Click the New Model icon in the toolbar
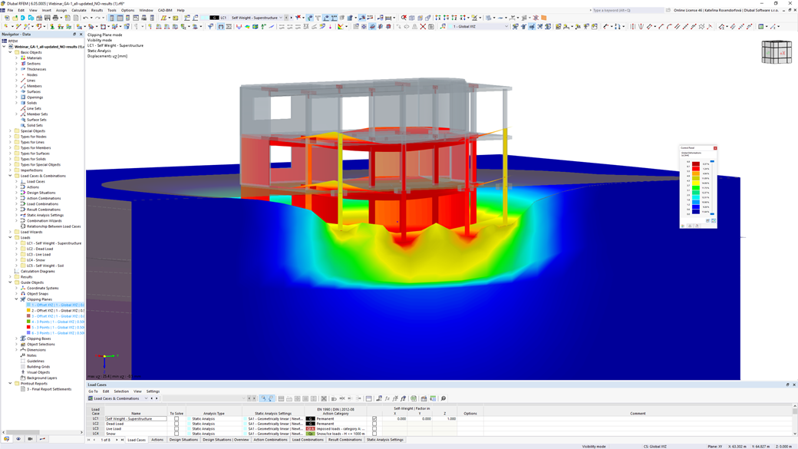Image resolution: width=798 pixels, height=449 pixels. (x=8, y=17)
